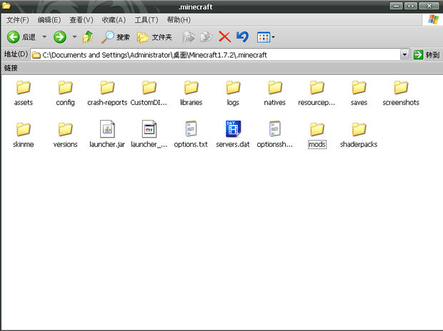Go up one folder level
This screenshot has height=331, width=443.
click(x=88, y=36)
